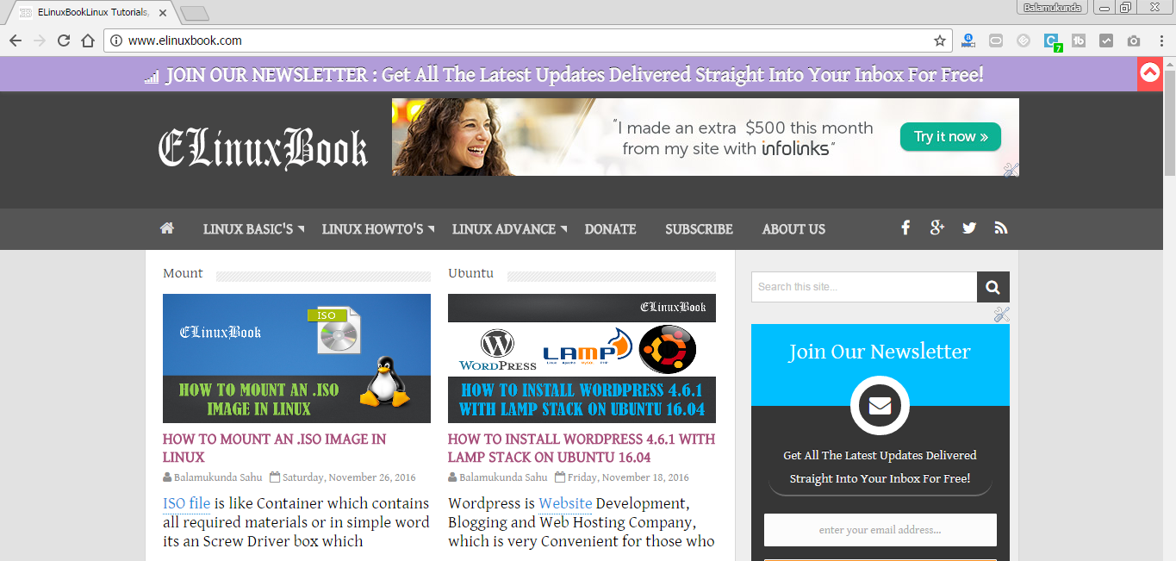Open the Alexa rank extension
This screenshot has width=1176, height=561.
968,41
